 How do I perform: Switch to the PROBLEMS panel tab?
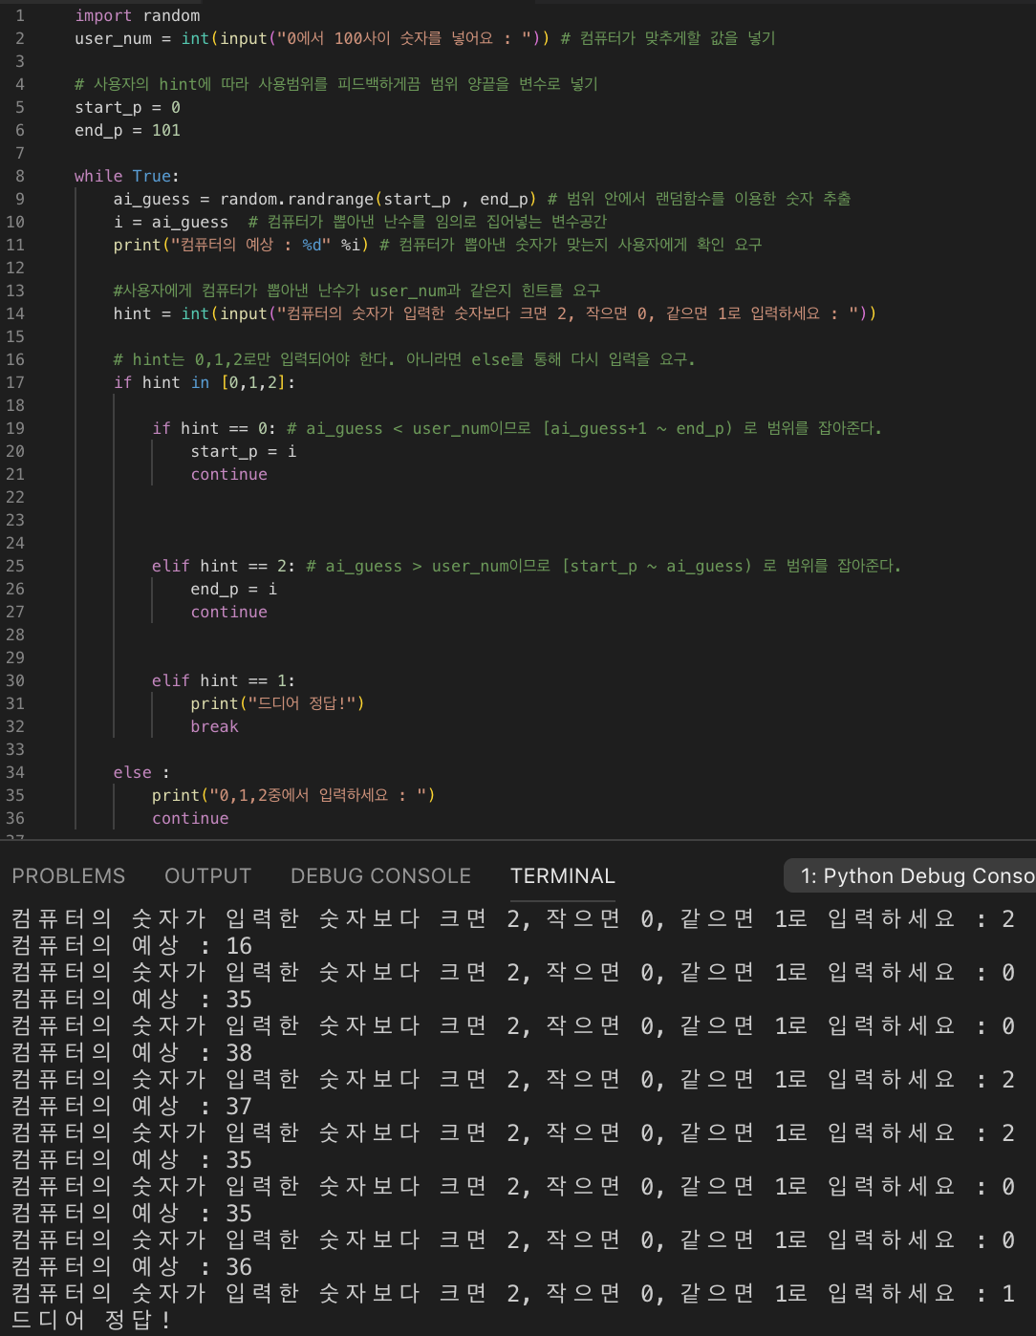[x=69, y=875]
